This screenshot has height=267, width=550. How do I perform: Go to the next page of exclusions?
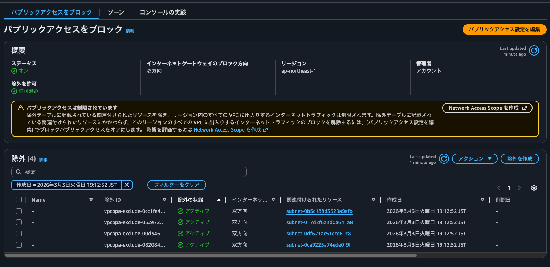[519, 188]
